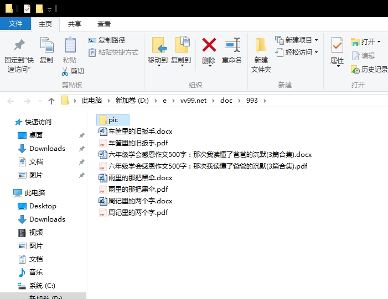Expand the New item (新建项目) dropdown

(316, 40)
